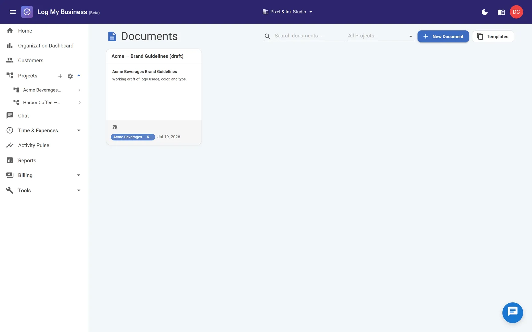Open Projects settings gear
The height and width of the screenshot is (332, 532).
pos(70,76)
